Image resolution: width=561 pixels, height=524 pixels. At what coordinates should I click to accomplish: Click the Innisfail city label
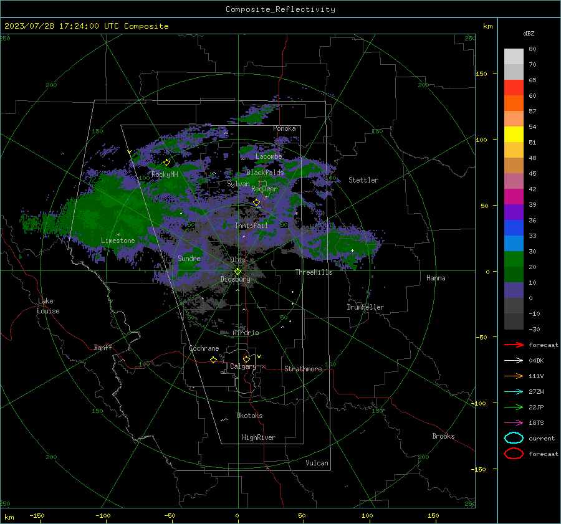[251, 226]
